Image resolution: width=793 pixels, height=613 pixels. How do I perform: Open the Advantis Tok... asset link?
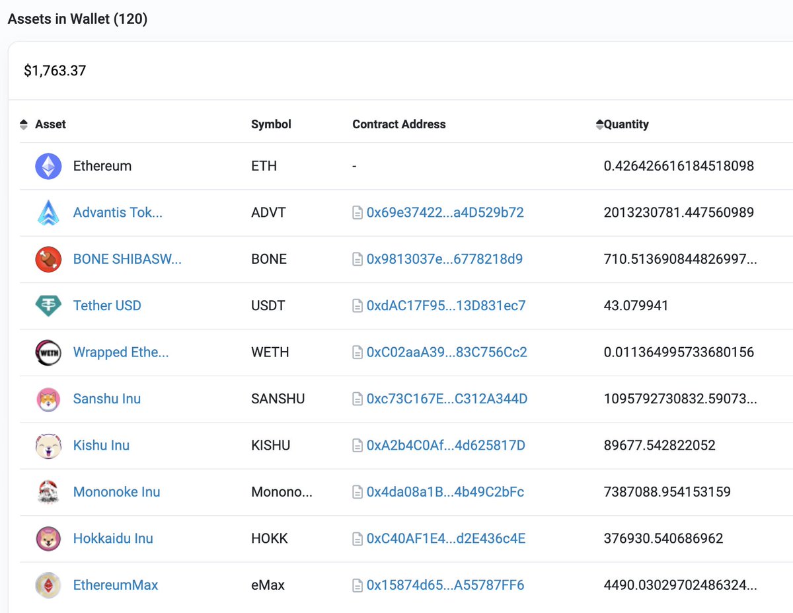point(118,213)
